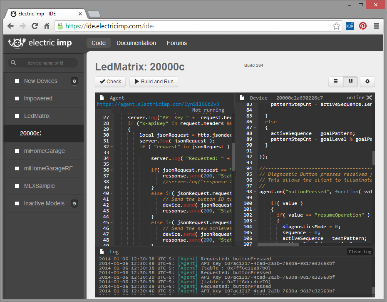Click the Device code vertical scrollbar
The width and height of the screenshot is (387, 302).
(x=373, y=158)
